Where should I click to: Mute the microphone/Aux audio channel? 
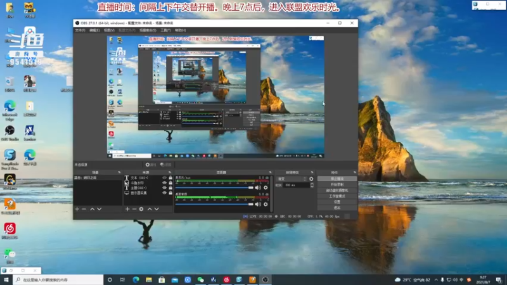[x=258, y=187]
